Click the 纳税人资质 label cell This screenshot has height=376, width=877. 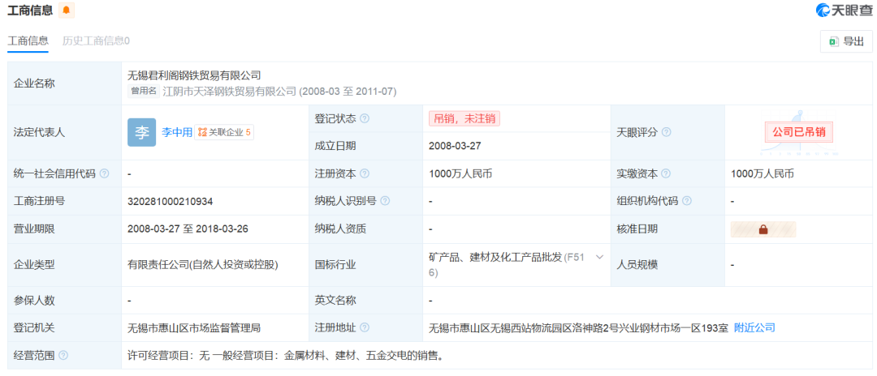coord(365,229)
